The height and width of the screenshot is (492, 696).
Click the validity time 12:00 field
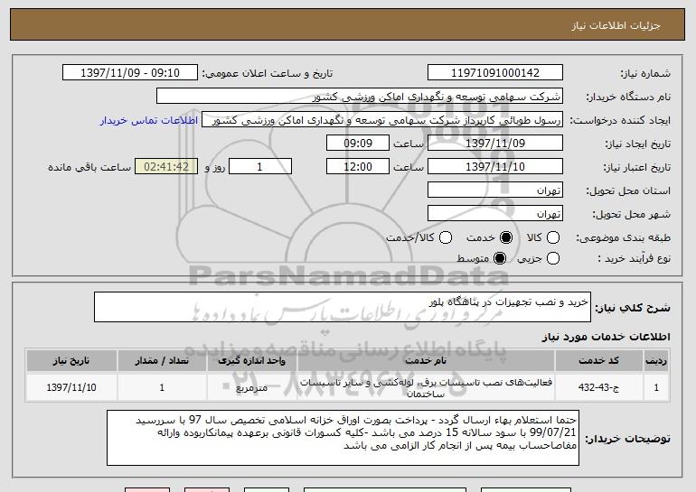(358, 167)
